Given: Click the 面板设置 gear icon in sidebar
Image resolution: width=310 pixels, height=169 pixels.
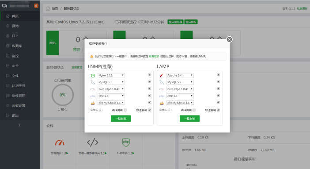Looking at the screenshot, I should (8, 106).
